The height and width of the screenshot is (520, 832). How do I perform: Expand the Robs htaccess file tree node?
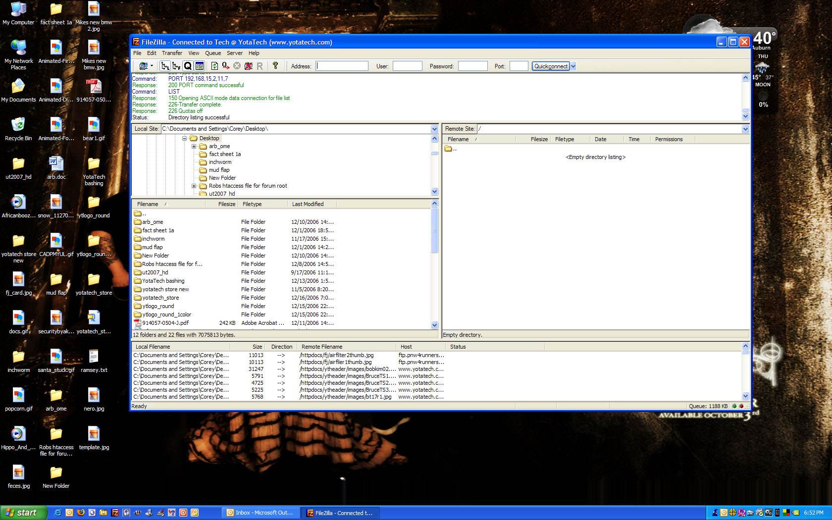(x=194, y=186)
